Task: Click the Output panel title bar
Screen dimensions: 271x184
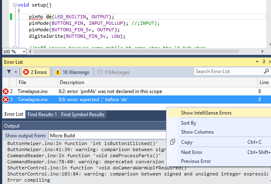Action: [84, 126]
